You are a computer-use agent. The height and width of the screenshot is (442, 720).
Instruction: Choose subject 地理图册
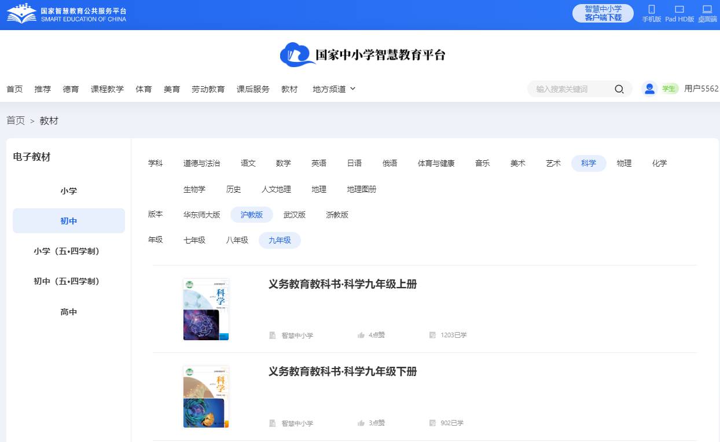[362, 189]
